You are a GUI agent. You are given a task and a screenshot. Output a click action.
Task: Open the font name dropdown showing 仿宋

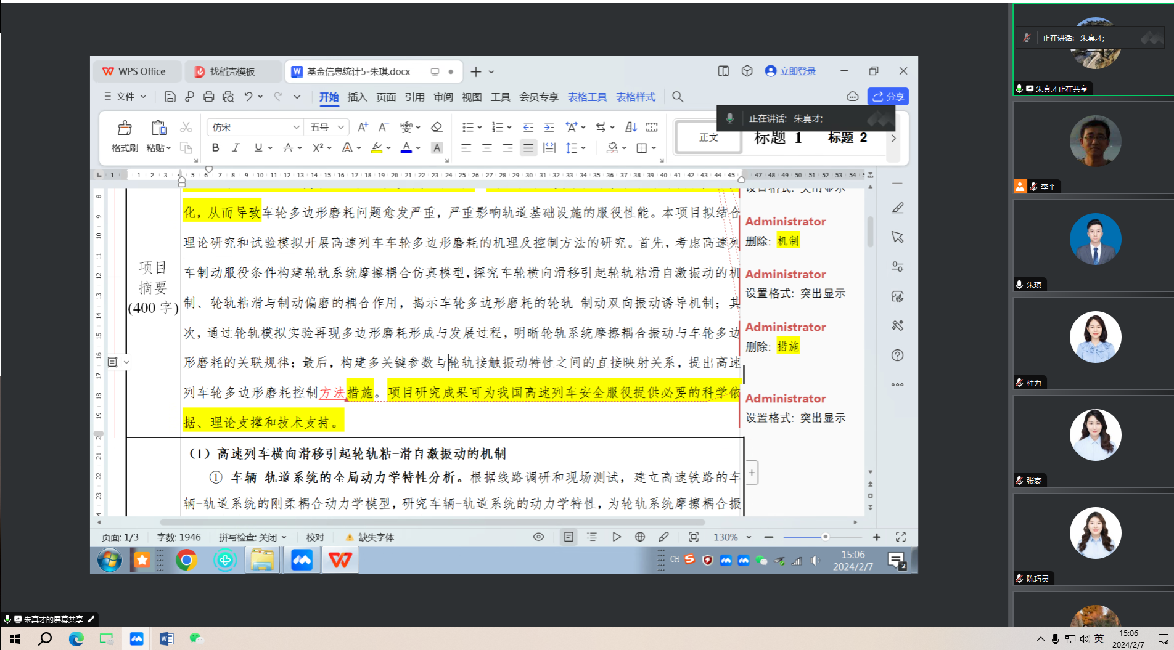point(255,128)
